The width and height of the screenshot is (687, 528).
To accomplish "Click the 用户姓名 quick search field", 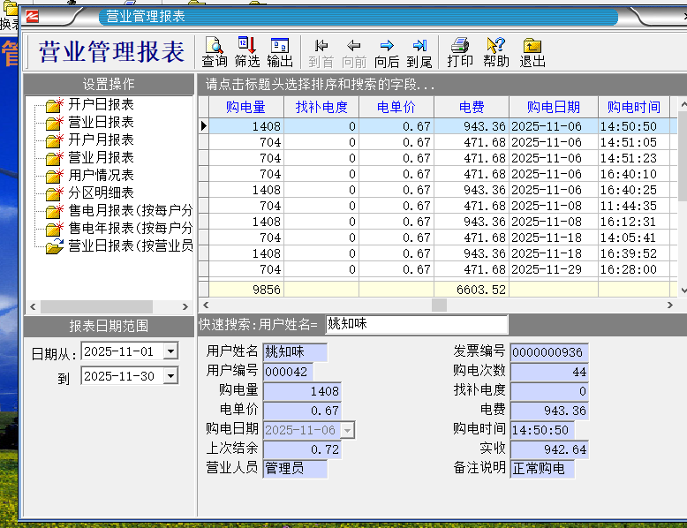I will click(x=417, y=325).
